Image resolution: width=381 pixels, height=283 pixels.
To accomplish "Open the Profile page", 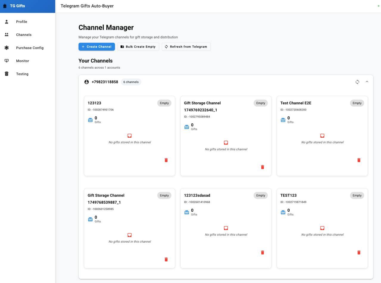I will tap(28, 22).
